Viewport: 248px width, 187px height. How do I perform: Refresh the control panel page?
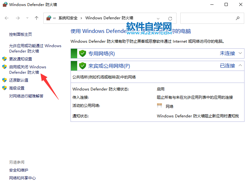(170, 18)
